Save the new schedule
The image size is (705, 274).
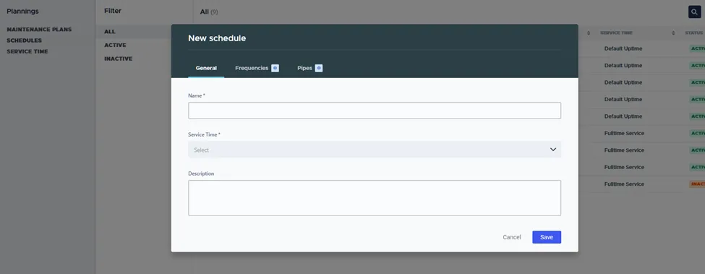[x=547, y=237]
